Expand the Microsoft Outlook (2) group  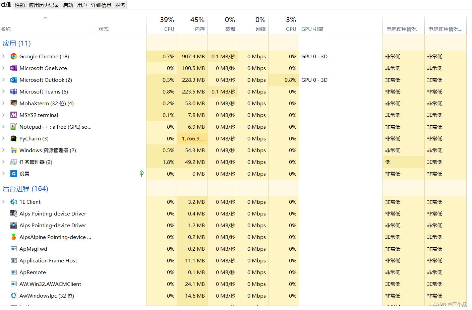[3, 80]
